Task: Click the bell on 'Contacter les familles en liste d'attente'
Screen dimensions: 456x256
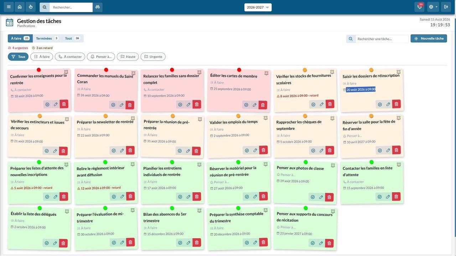Action: pos(399,165)
